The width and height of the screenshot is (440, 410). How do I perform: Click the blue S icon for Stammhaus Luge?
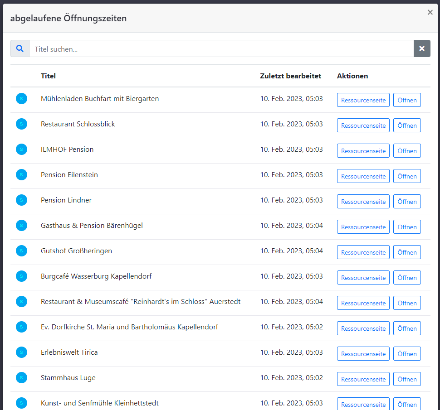21,377
